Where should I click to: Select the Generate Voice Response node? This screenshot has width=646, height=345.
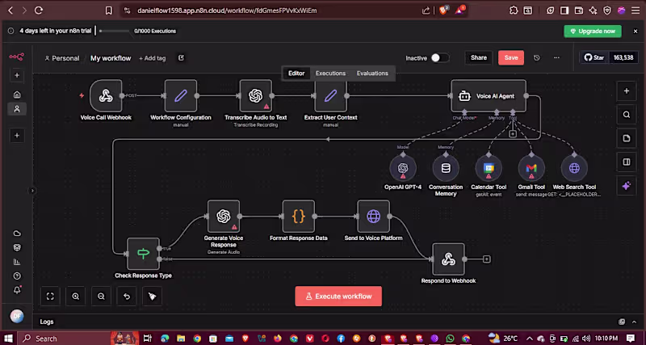(x=224, y=216)
